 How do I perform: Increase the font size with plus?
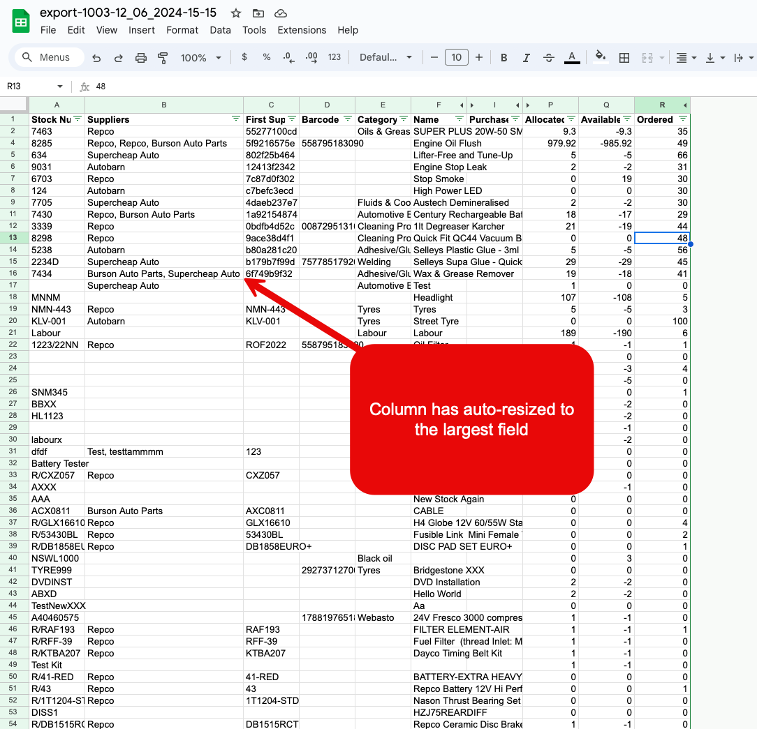(479, 57)
